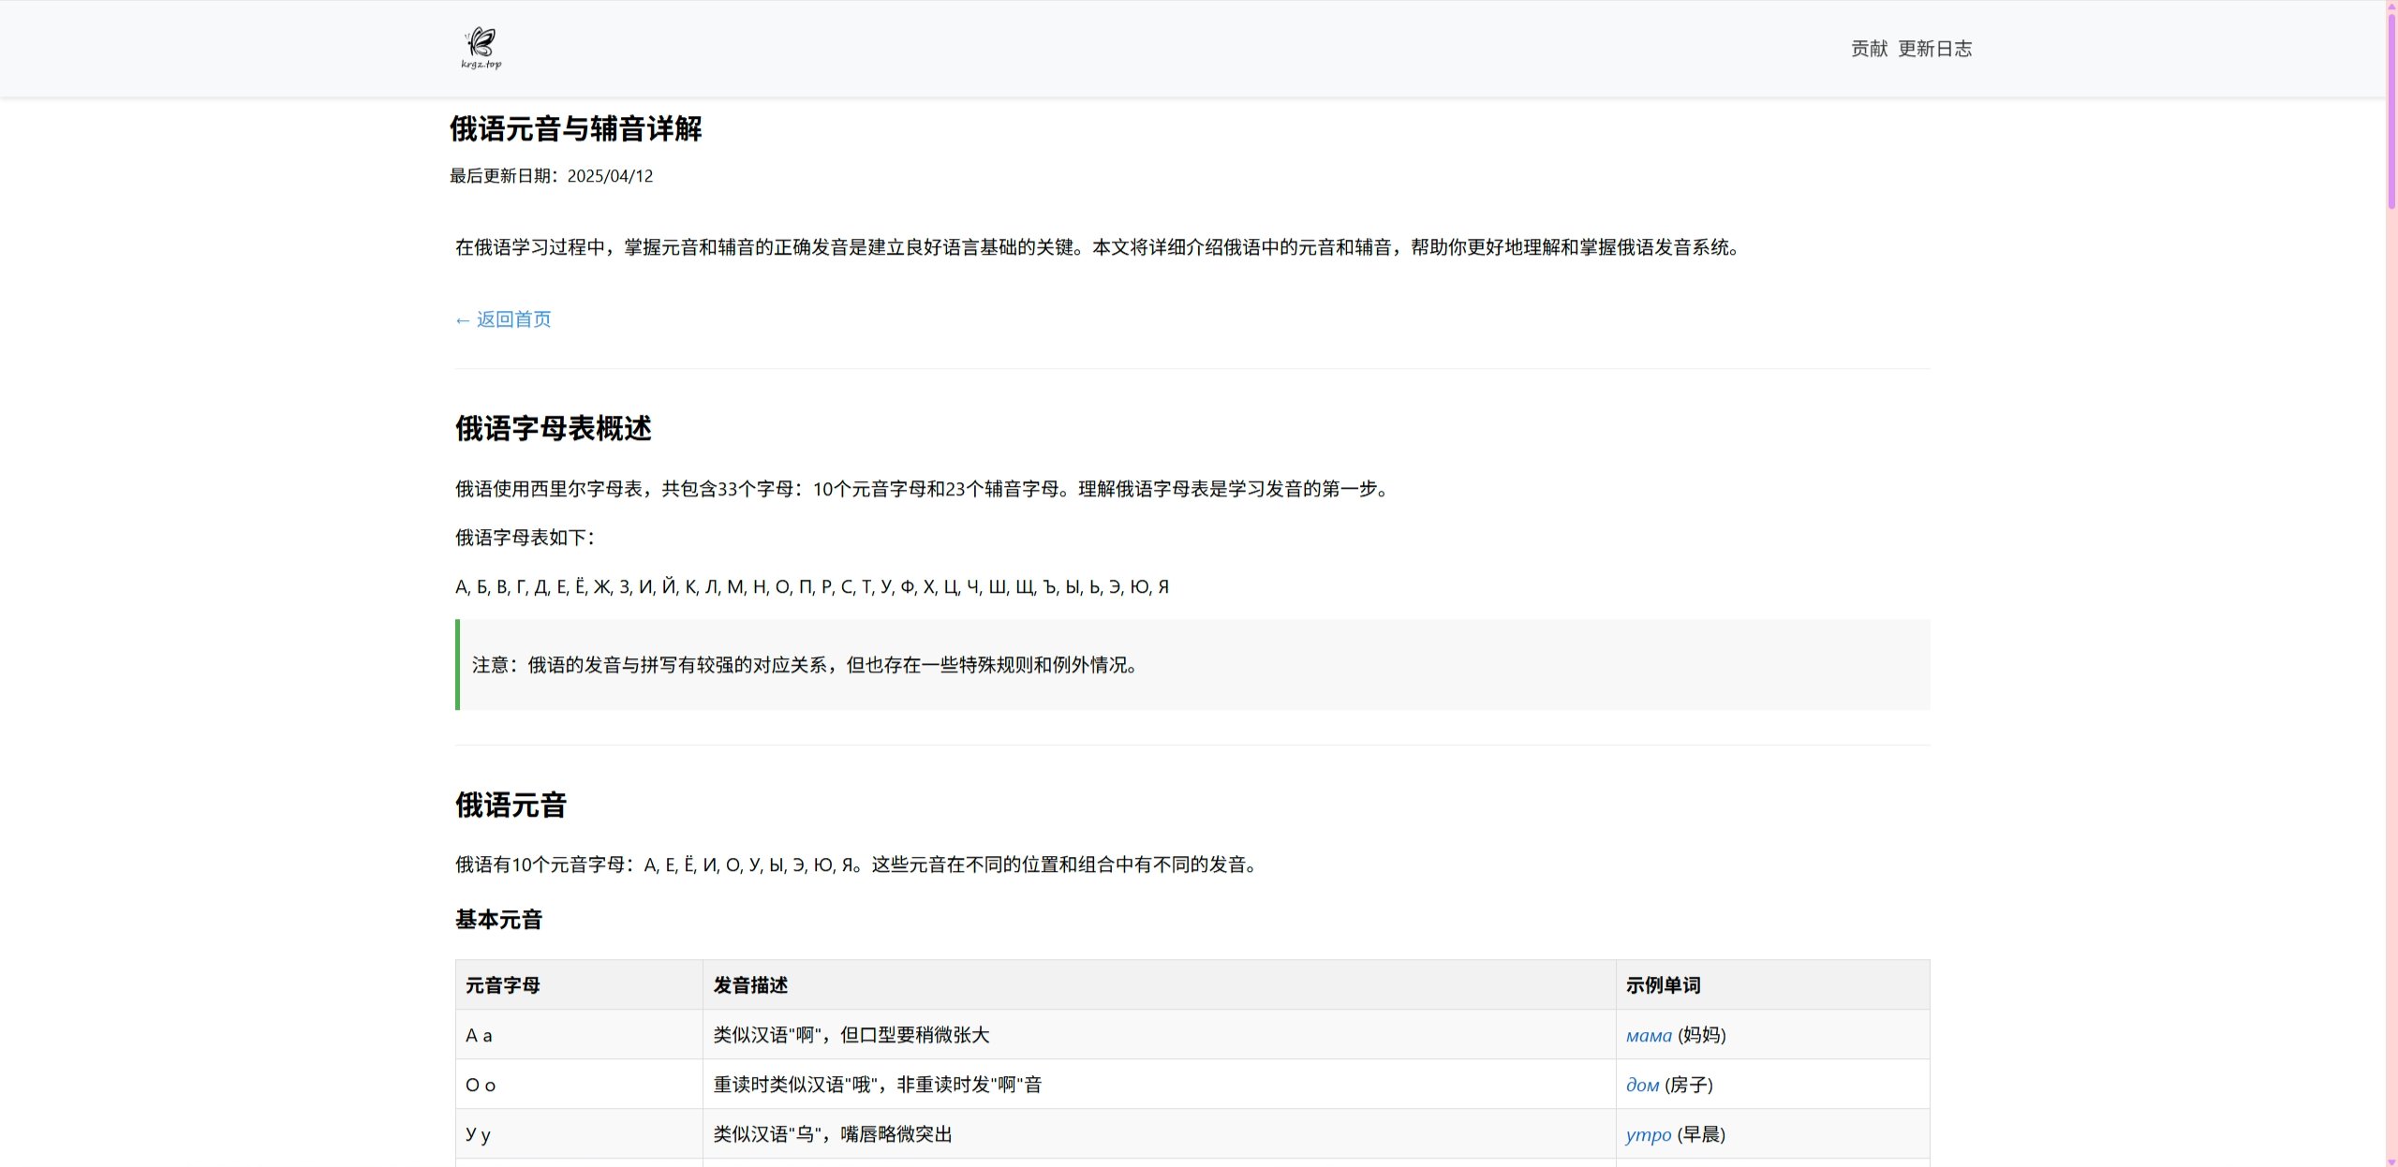Image resolution: width=2398 pixels, height=1167 pixels.
Task: Open the дом (房子) example word link
Action: point(1642,1085)
